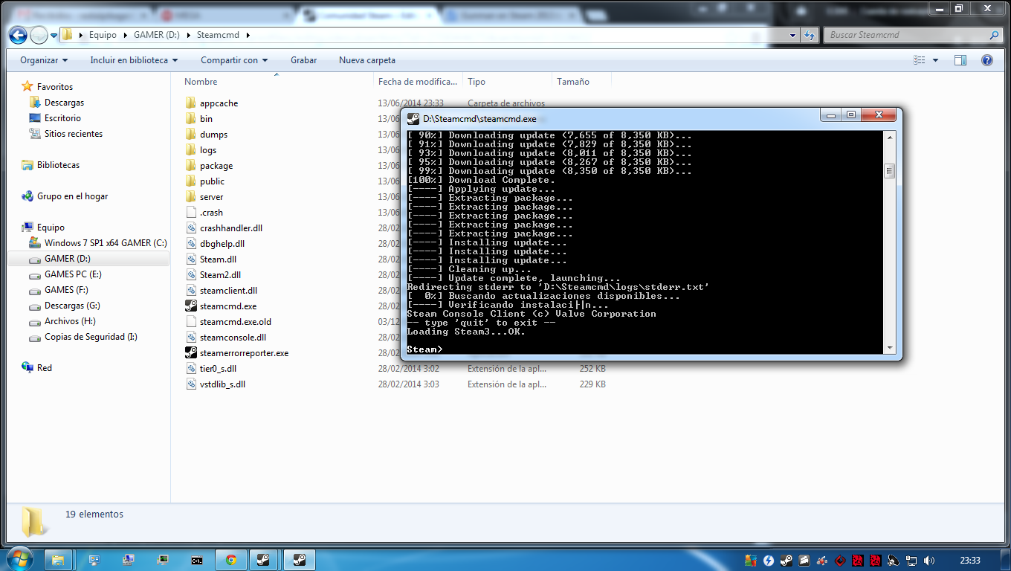Click the Grabar toolbar button
The image size is (1011, 571).
tap(304, 60)
